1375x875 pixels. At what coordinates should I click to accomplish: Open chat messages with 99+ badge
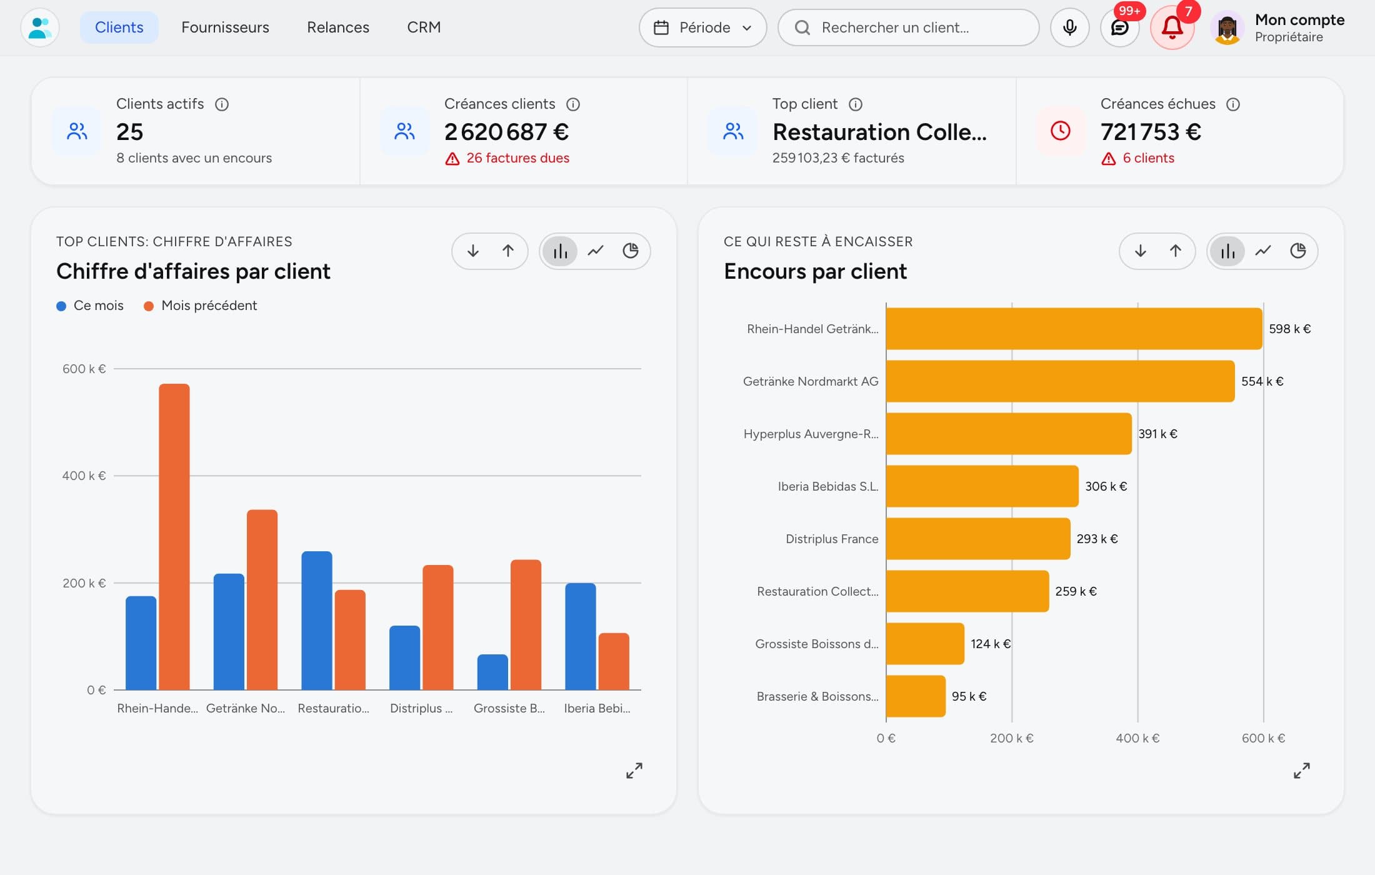[1119, 27]
